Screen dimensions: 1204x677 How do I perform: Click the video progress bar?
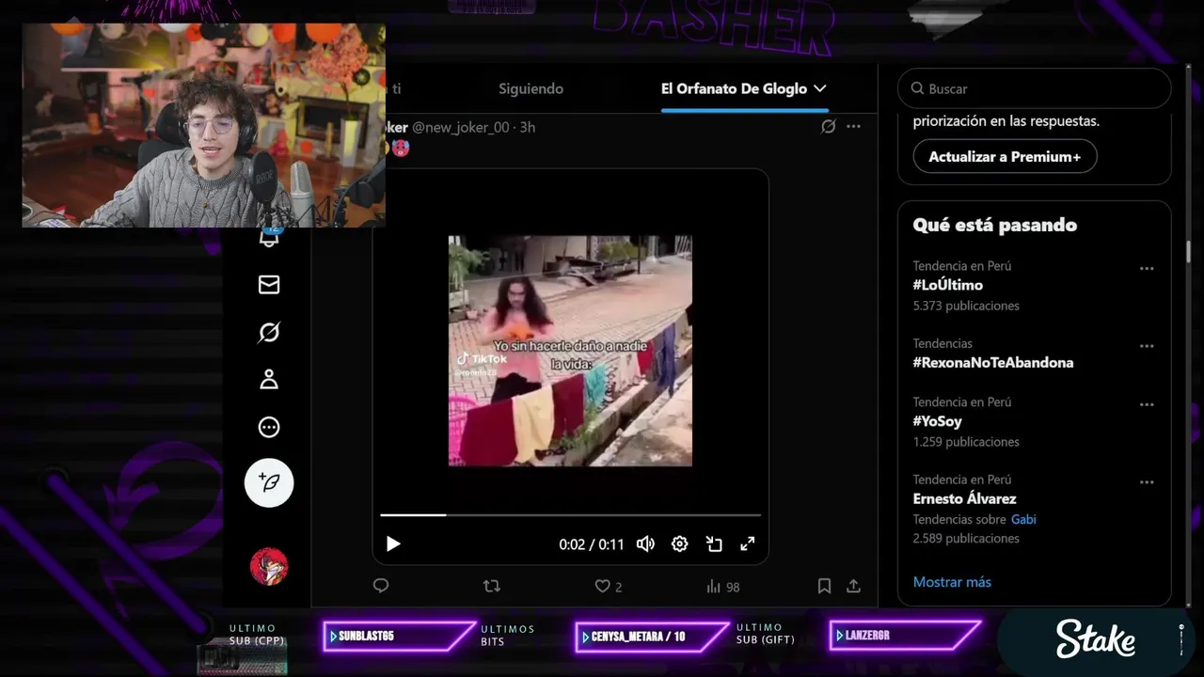(570, 515)
